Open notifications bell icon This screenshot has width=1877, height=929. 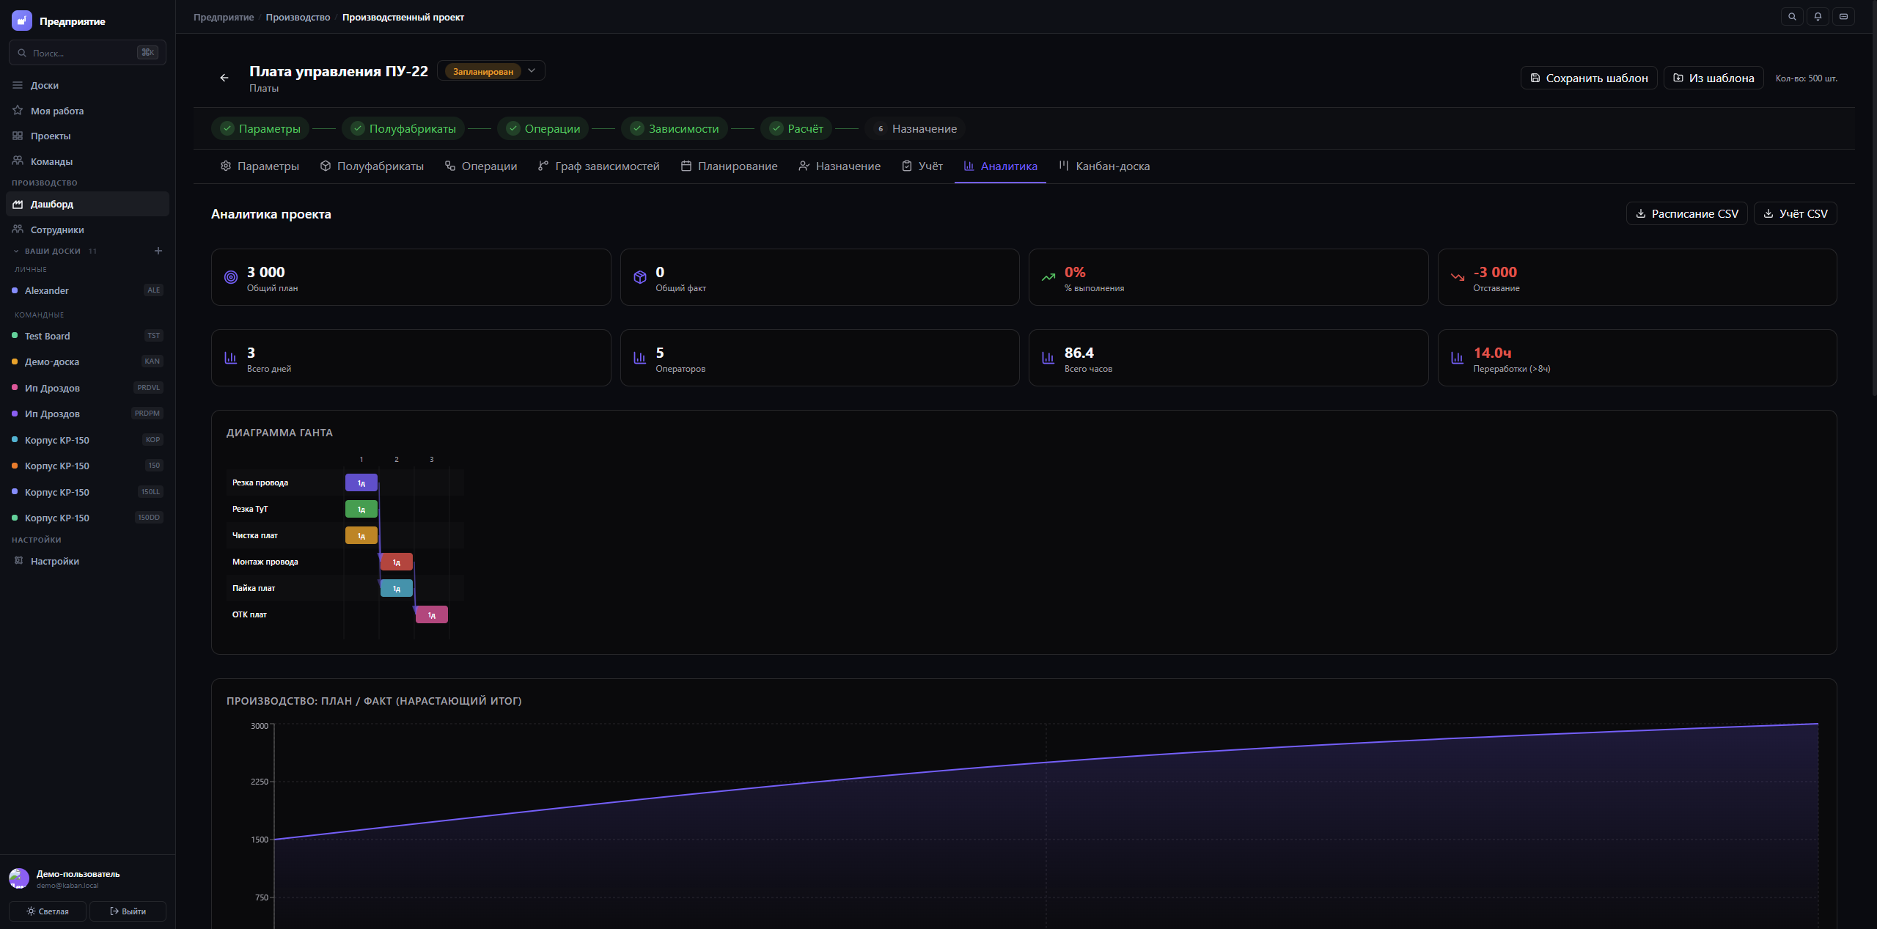[1818, 17]
